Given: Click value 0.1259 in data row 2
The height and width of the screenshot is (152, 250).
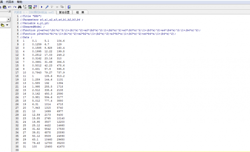Looking at the screenshot, I should (x=37, y=44).
